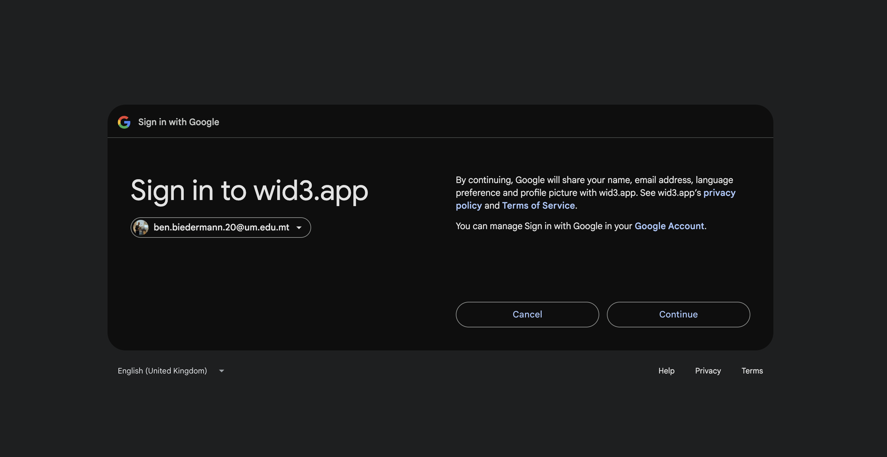The image size is (887, 457).
Task: Expand the account chooser arrow
Action: tap(299, 228)
